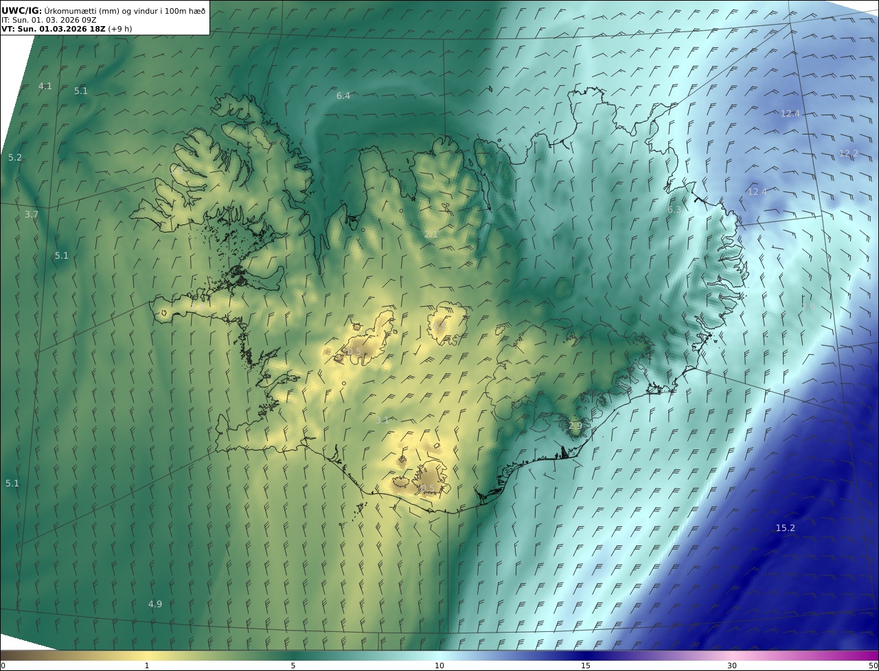
Task: Click the "UWC/IG:" title label
Action: coord(22,10)
